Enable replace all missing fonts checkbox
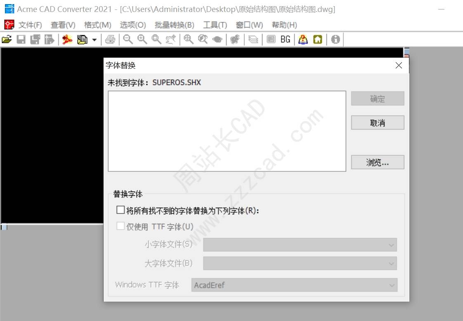This screenshot has height=321, width=463. click(x=120, y=210)
